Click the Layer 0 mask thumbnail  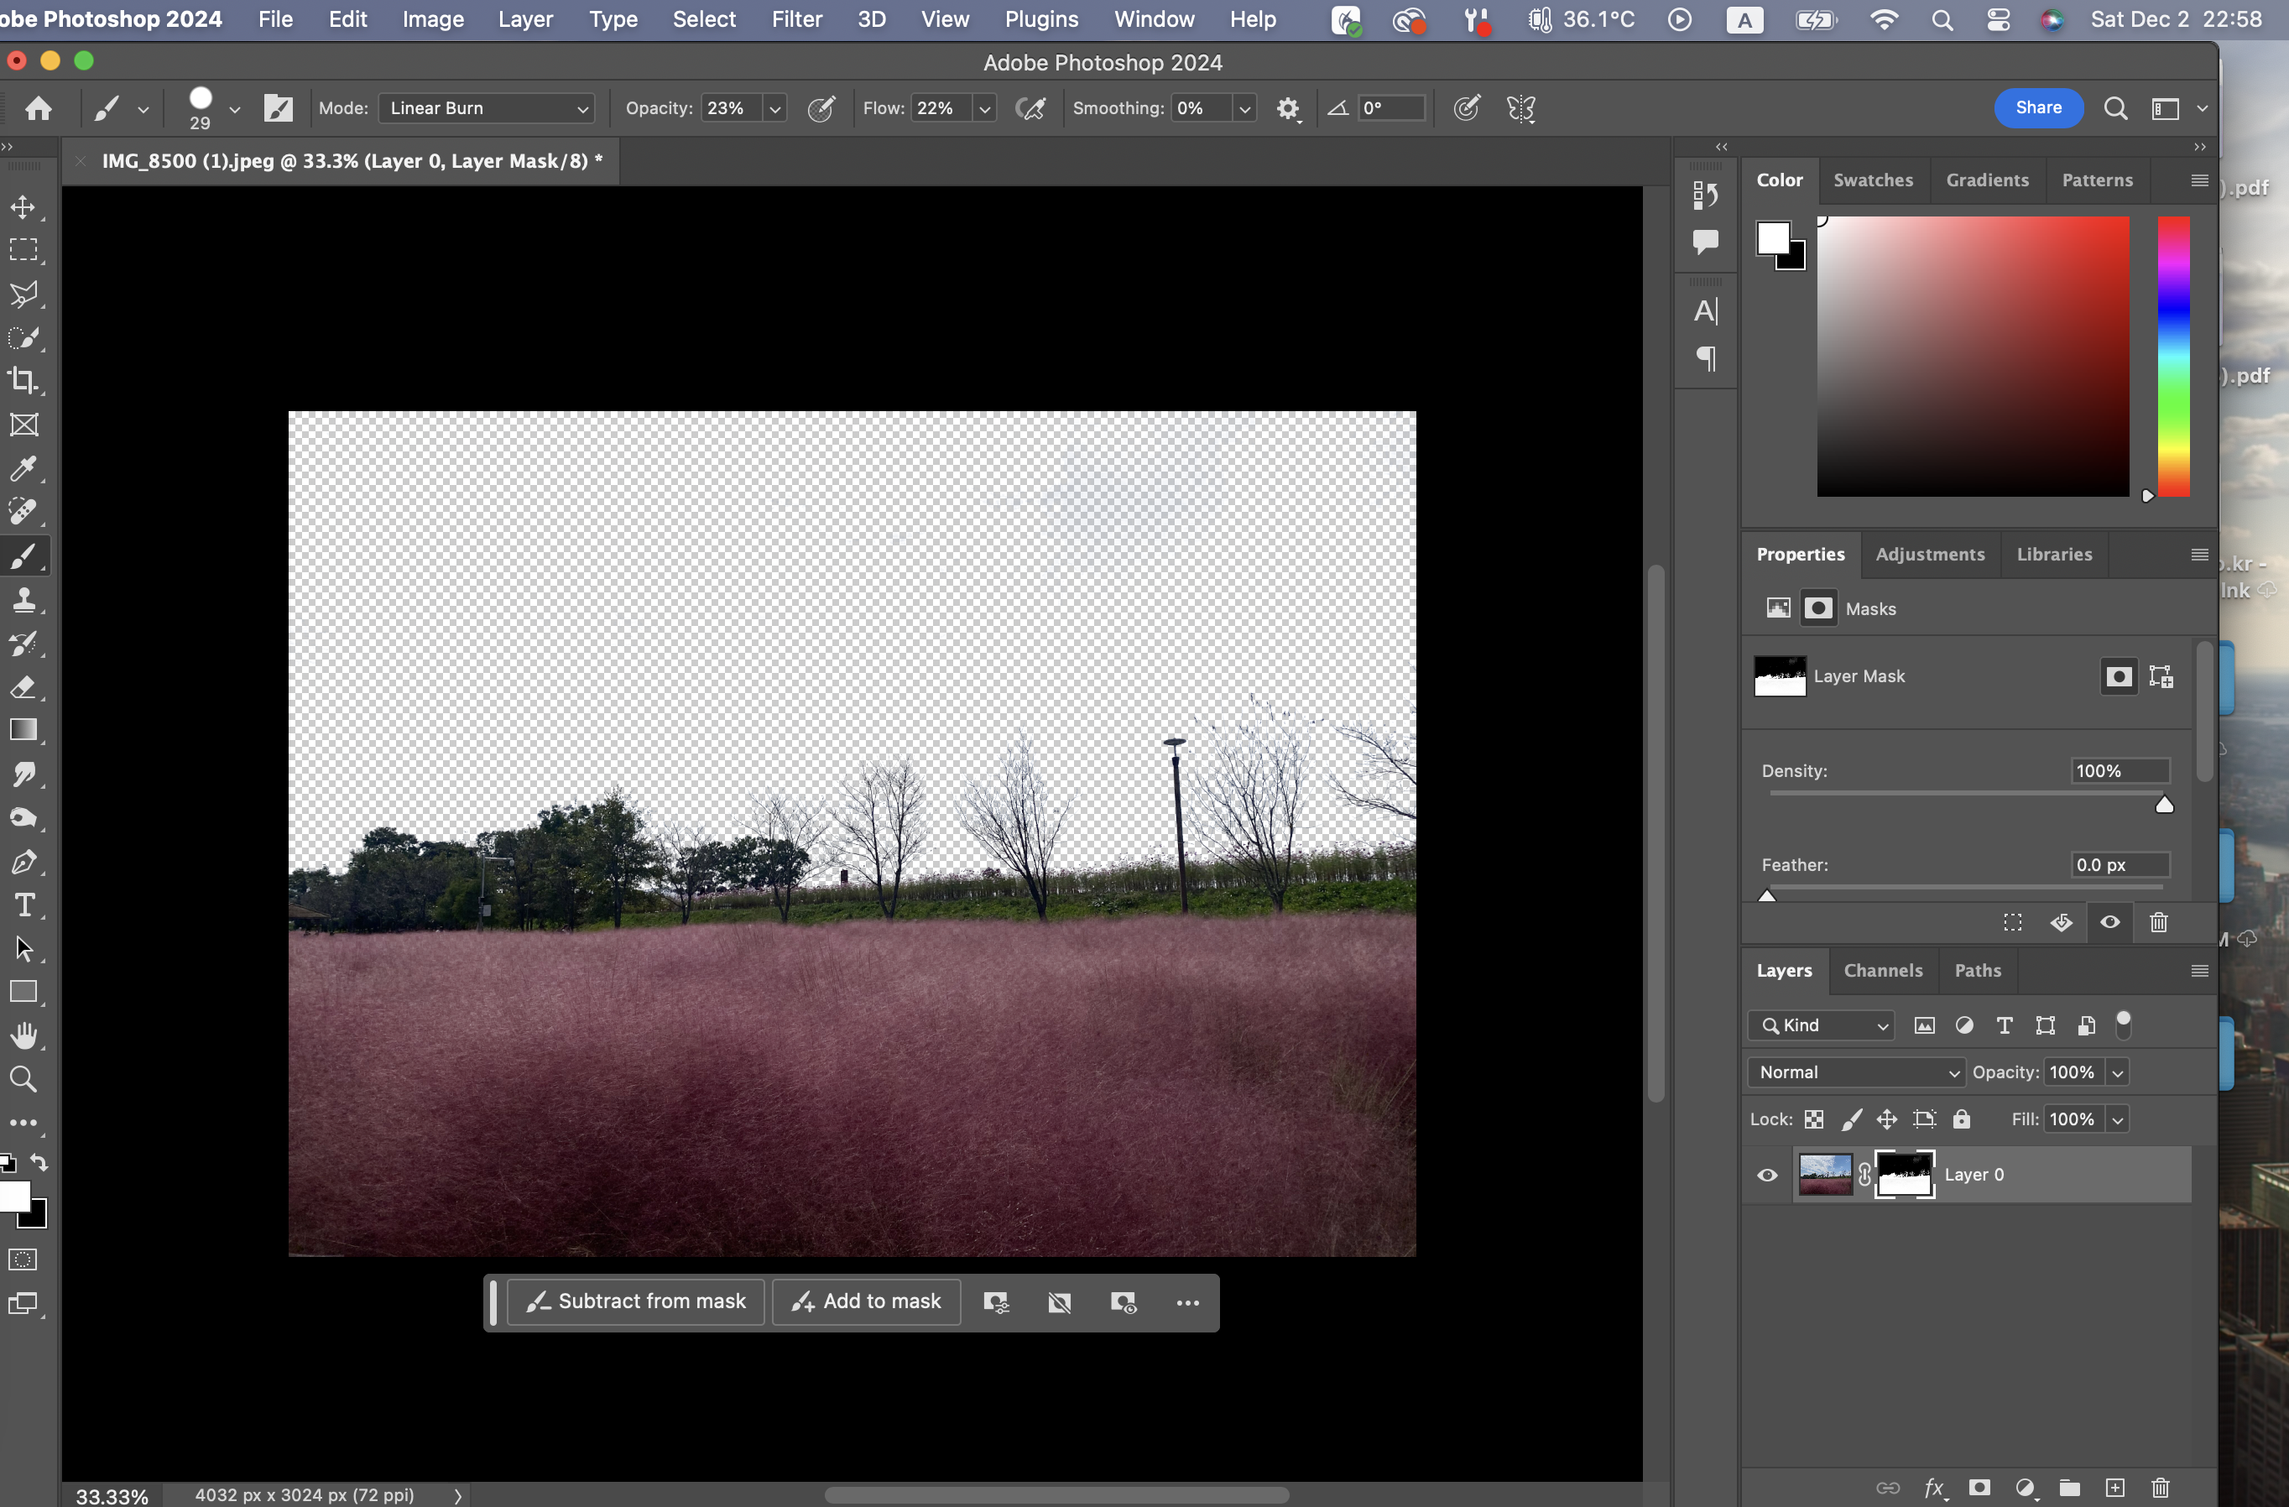pyautogui.click(x=1905, y=1174)
